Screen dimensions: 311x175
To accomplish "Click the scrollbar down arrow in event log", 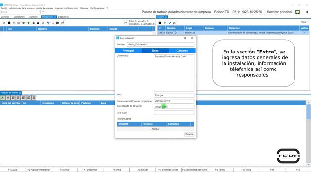I will pos(308,165).
